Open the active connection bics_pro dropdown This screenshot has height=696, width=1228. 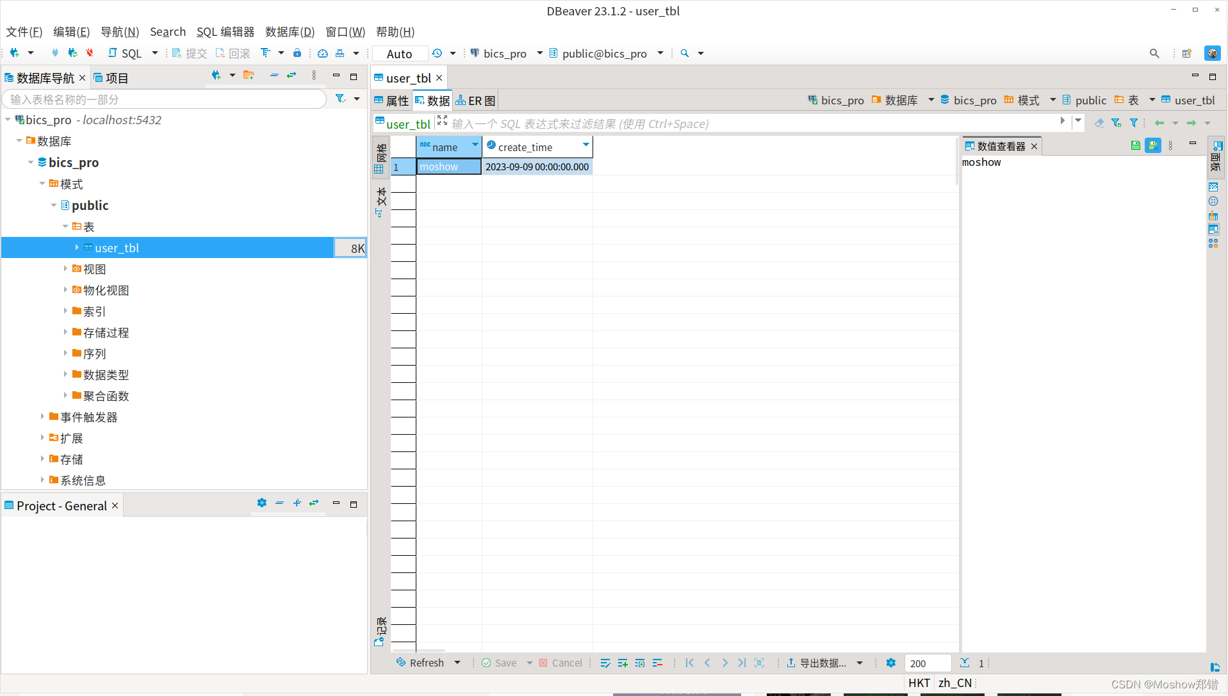tap(539, 53)
